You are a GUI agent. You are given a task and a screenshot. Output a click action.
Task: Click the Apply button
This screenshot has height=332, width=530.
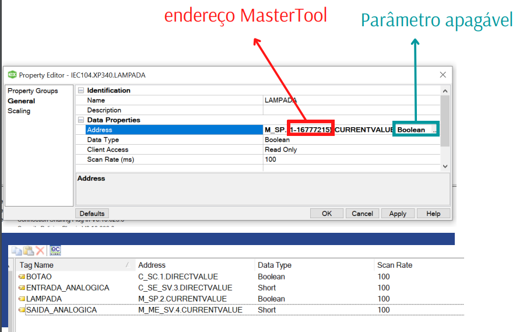tap(398, 214)
